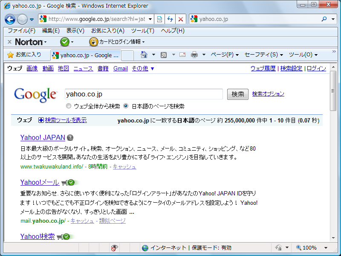The width and height of the screenshot is (341, 256).
Task: Select the yahoo.co.jp - Google tab
Action: [86, 55]
